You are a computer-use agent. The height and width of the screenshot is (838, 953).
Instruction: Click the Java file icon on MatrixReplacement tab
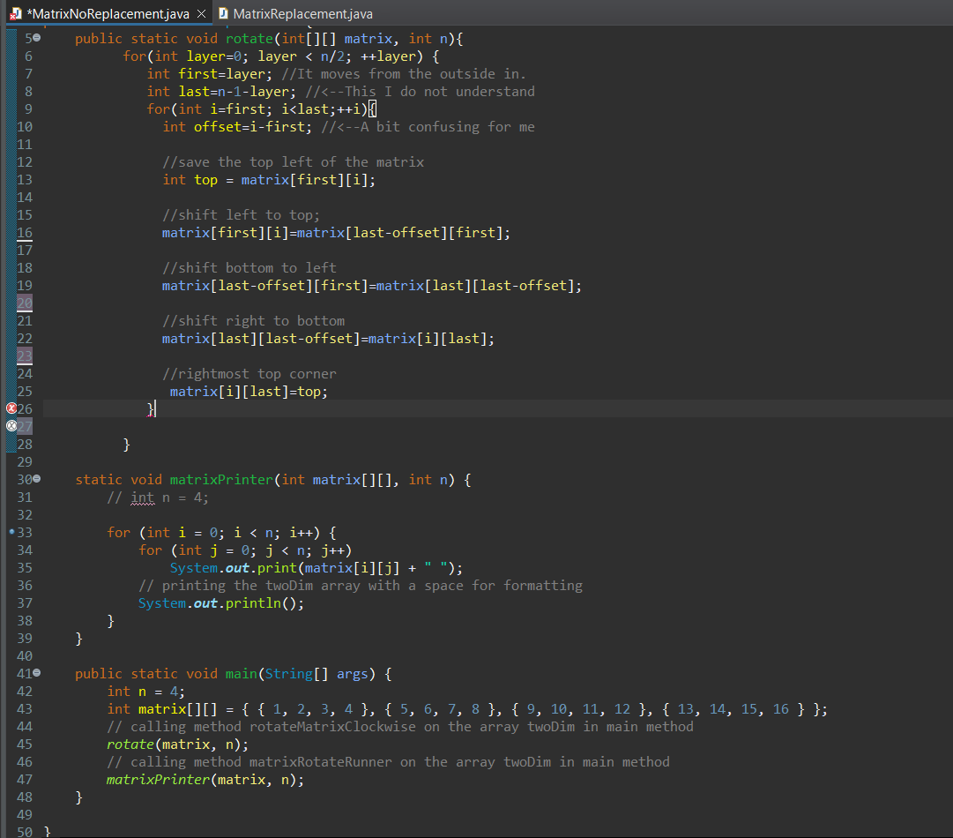tap(223, 13)
